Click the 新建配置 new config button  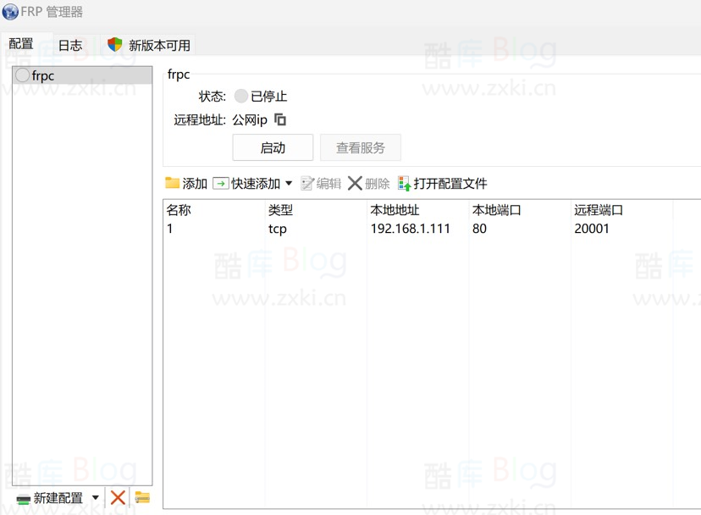coord(53,497)
